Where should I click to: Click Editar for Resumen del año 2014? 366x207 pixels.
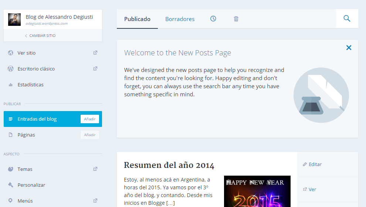click(x=312, y=164)
